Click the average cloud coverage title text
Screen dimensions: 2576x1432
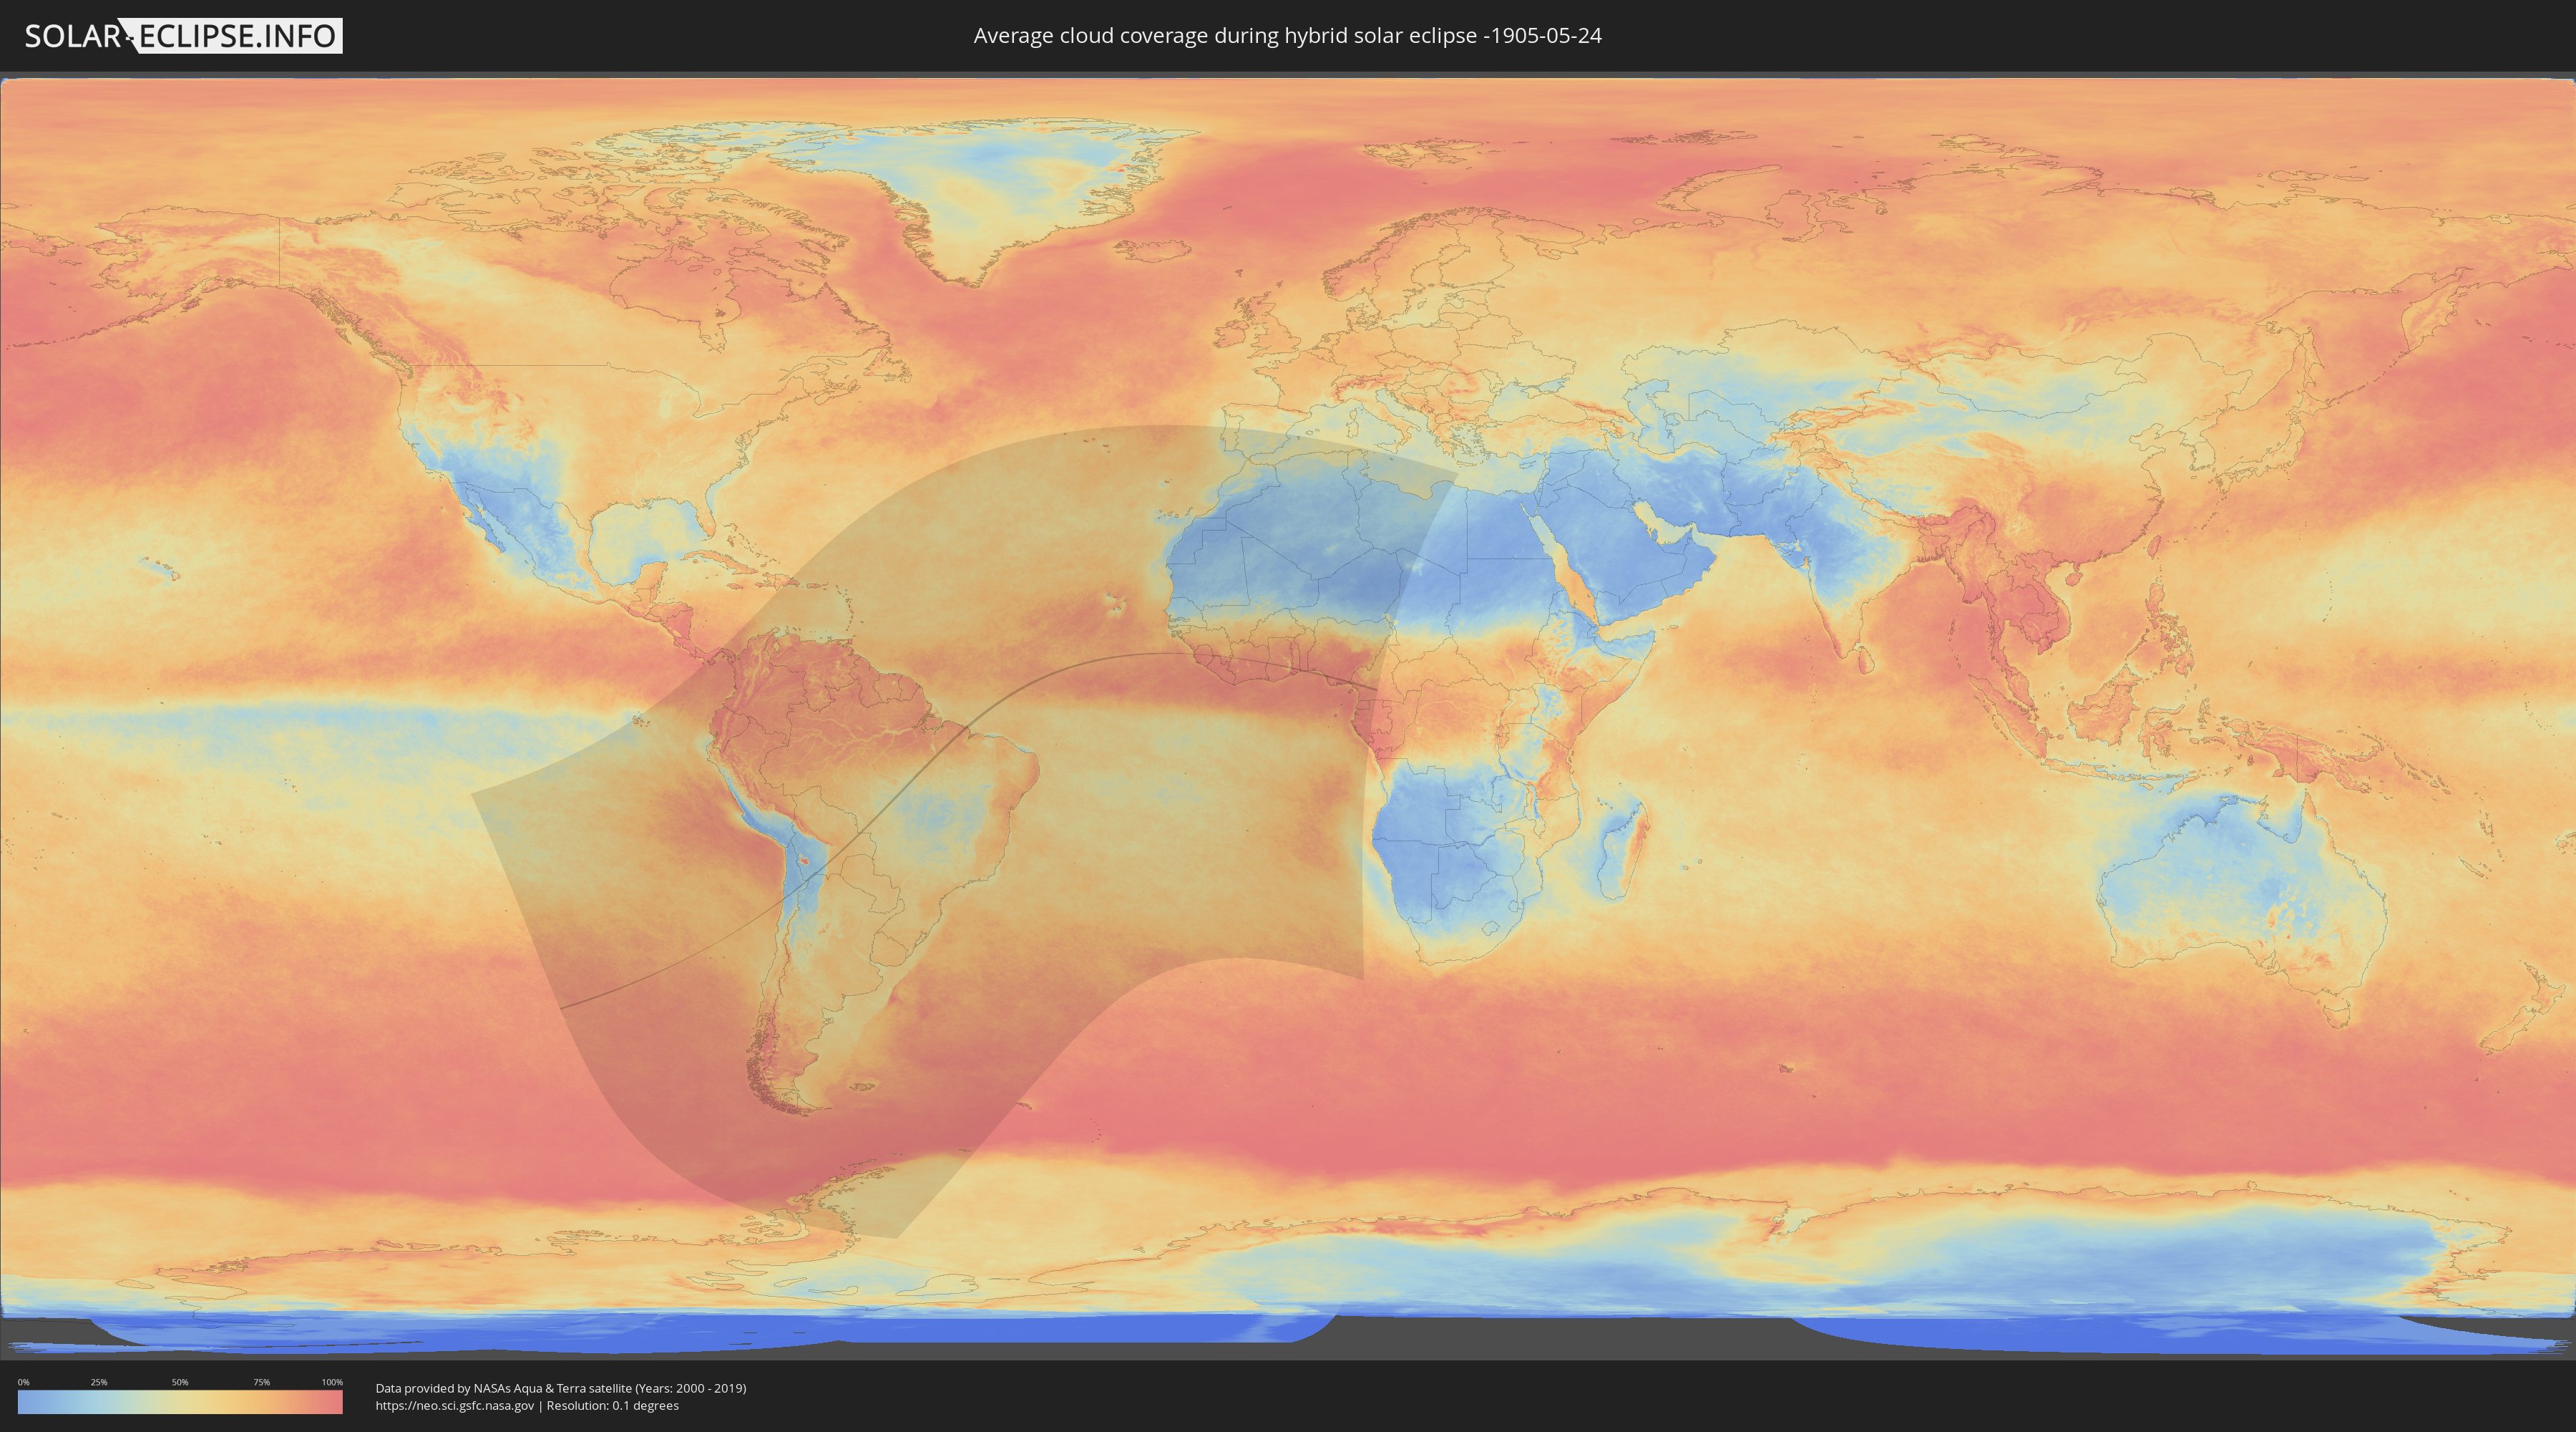click(x=1287, y=36)
